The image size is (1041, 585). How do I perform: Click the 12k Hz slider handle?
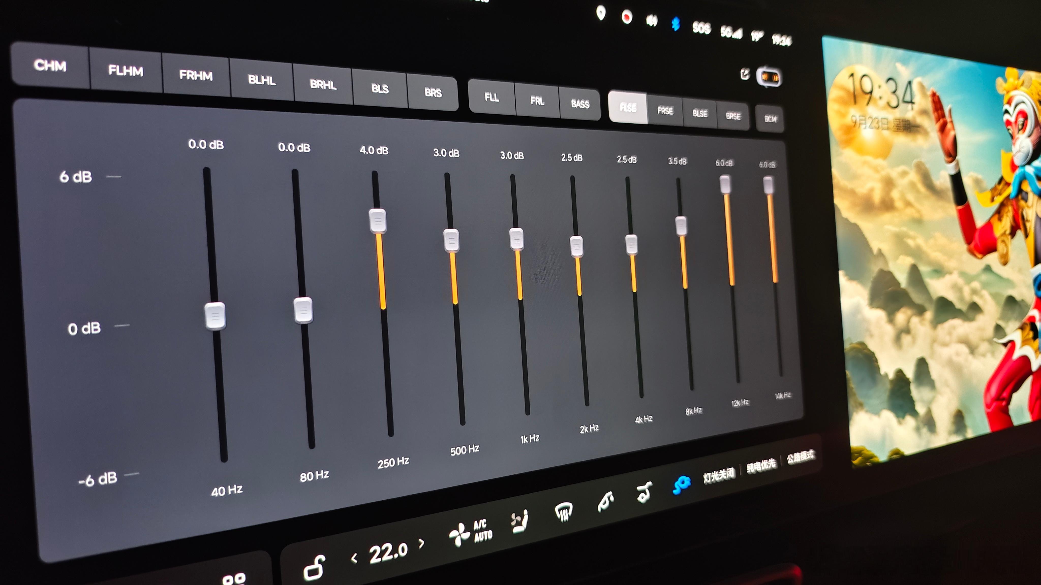(725, 184)
